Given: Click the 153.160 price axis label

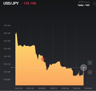Looking at the screenshot, I should 7,26.
